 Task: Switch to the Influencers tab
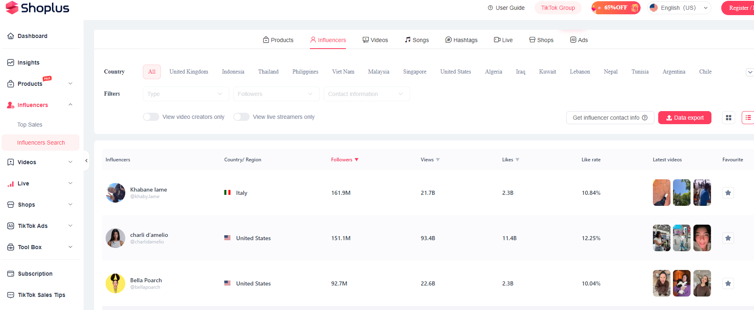(328, 40)
